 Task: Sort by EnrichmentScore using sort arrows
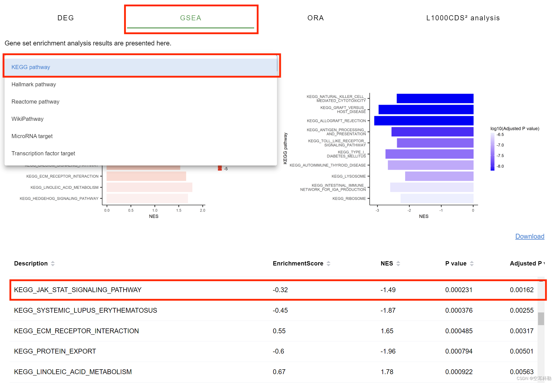(328, 263)
